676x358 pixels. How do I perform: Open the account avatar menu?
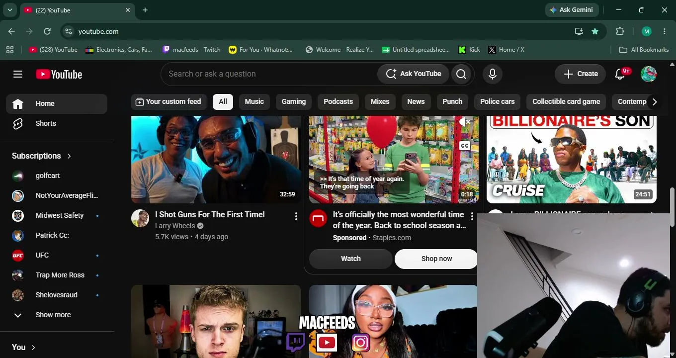point(649,74)
